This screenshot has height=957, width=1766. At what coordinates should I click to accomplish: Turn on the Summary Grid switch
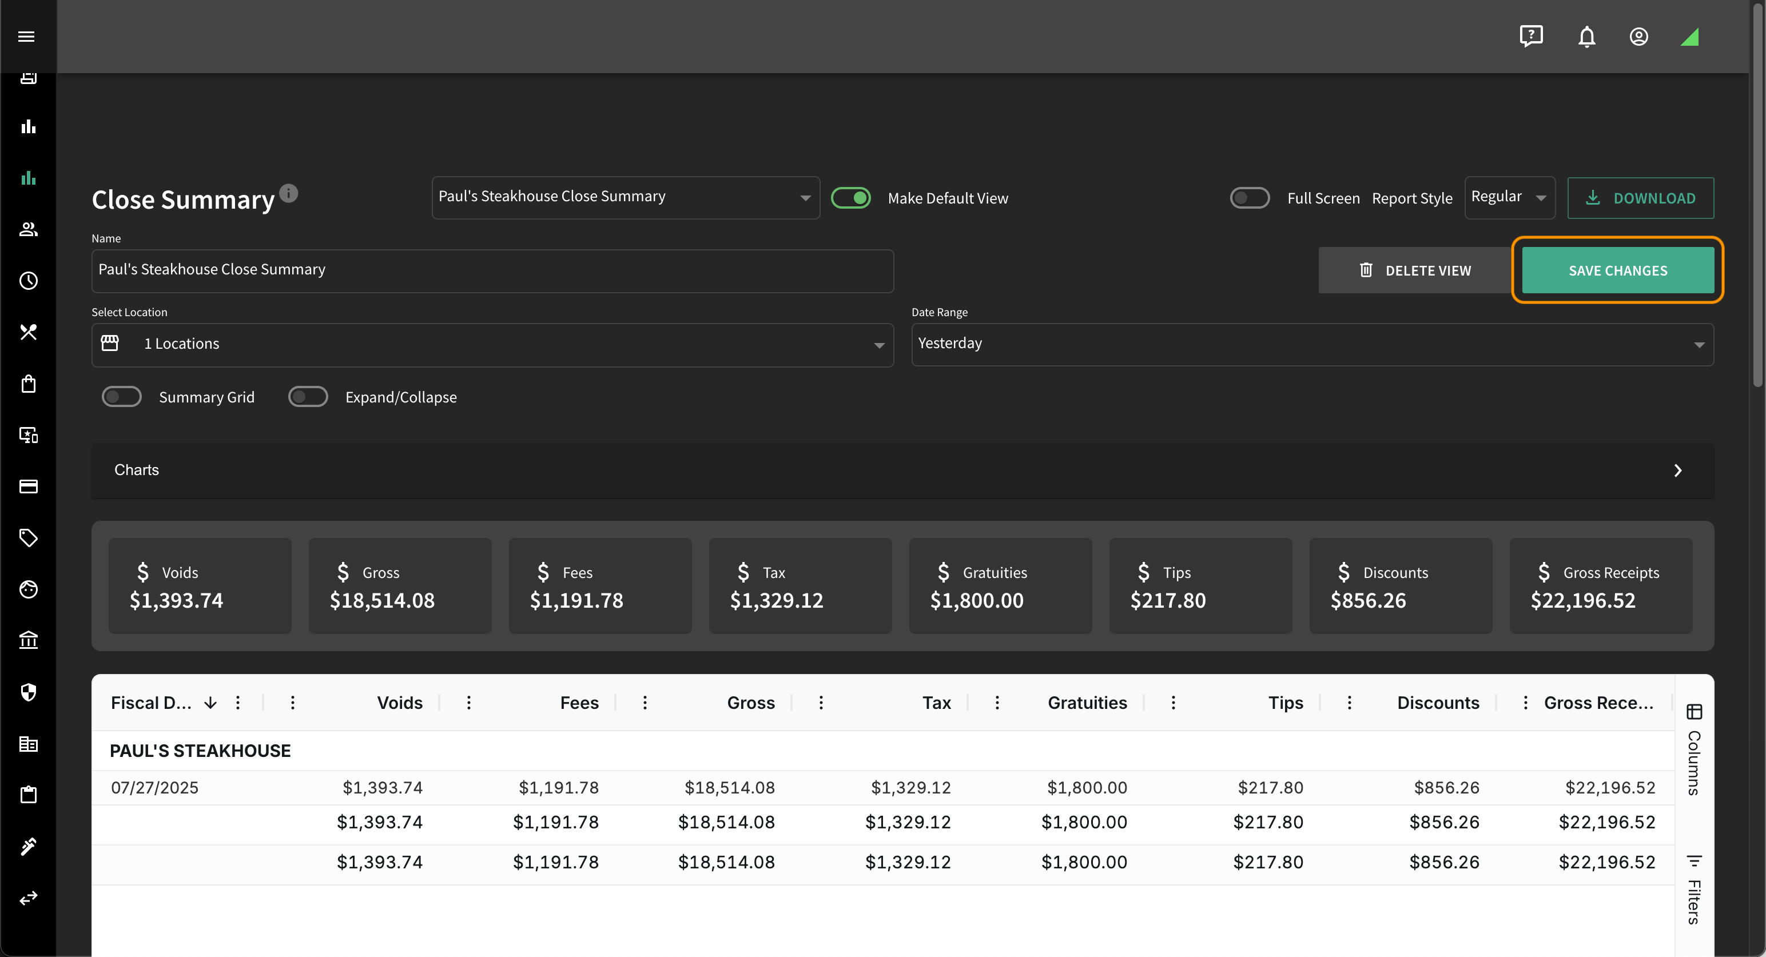(121, 397)
